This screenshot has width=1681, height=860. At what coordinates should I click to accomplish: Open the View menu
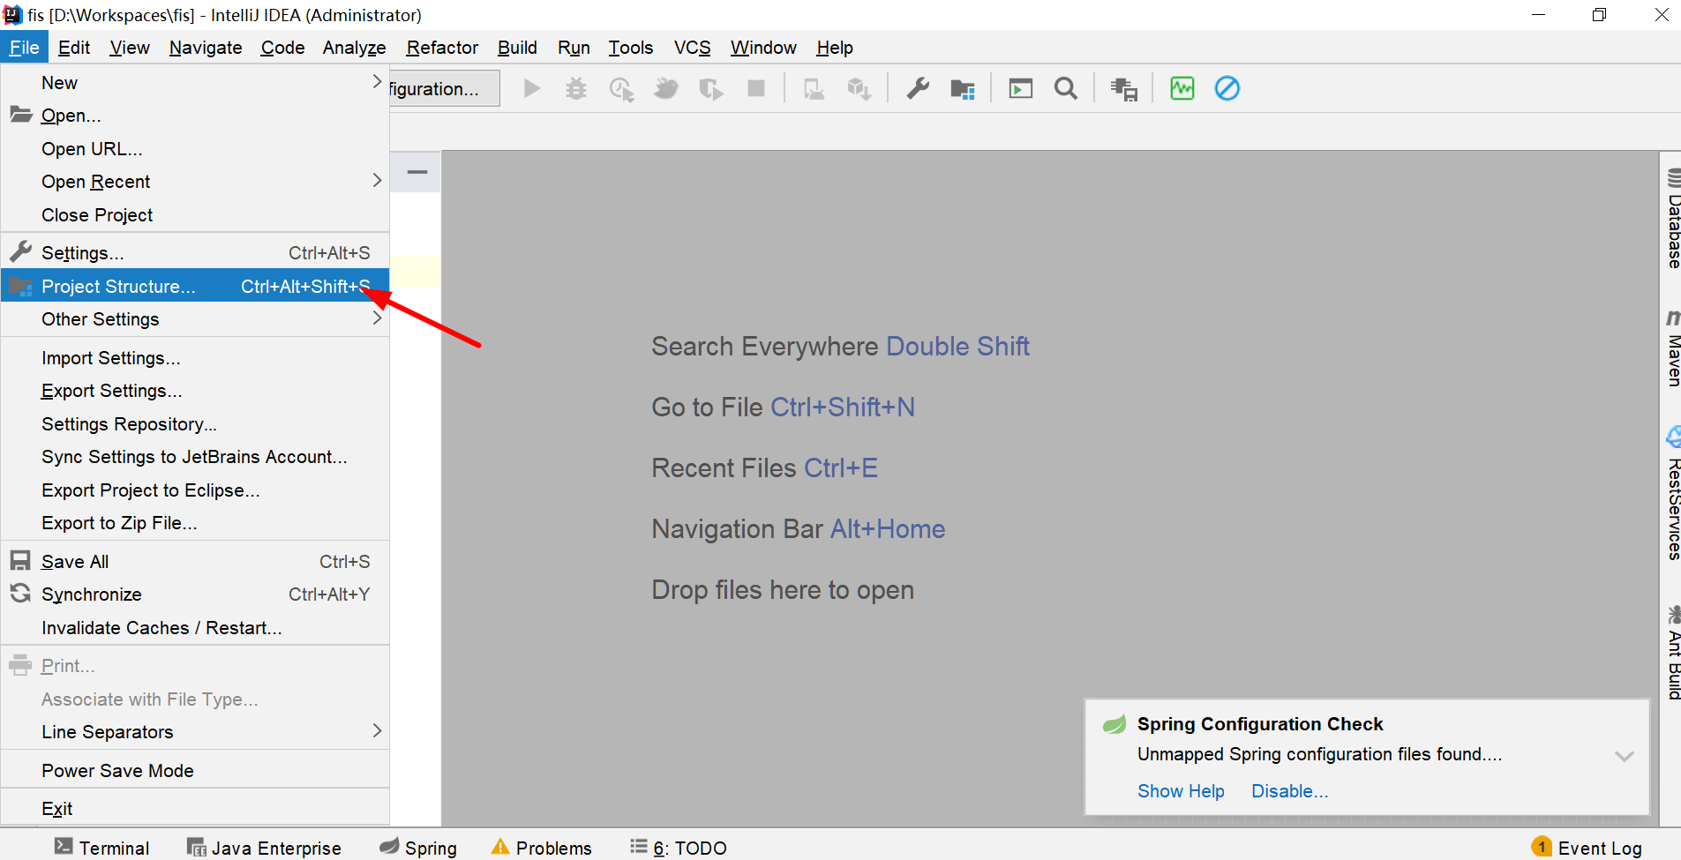[130, 48]
